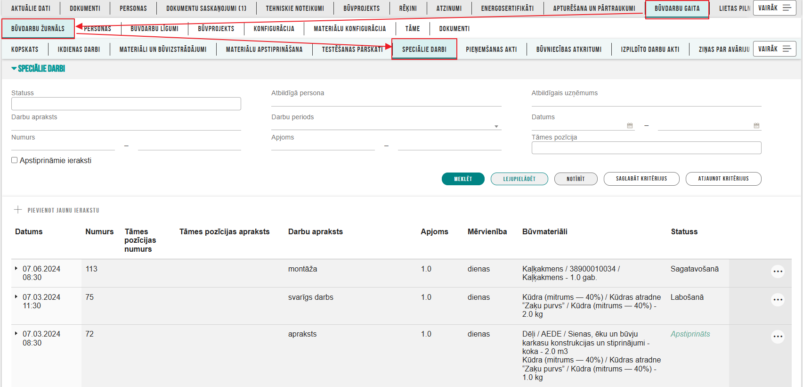This screenshot has width=803, height=387.
Task: Click the Apstiprināts status text
Action: click(x=690, y=334)
